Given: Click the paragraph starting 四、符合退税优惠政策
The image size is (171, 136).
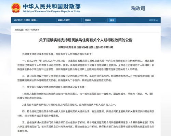Looking at the screenshot, I should point(86,114).
